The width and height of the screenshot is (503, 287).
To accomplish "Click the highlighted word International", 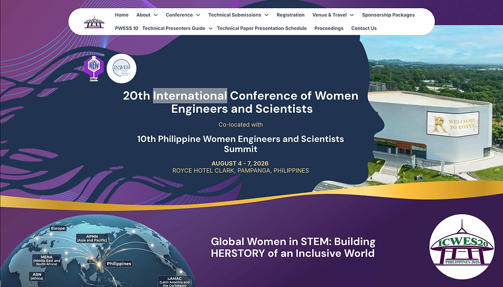I will (x=190, y=96).
